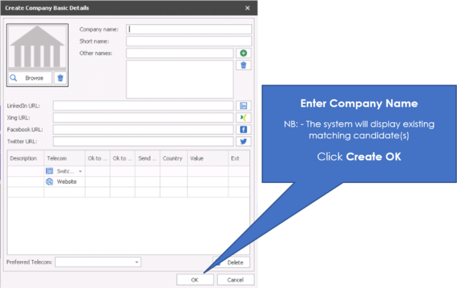Viewport: 457px width, 288px height.
Task: Click the LinkedIn URL input field
Action: click(x=143, y=106)
